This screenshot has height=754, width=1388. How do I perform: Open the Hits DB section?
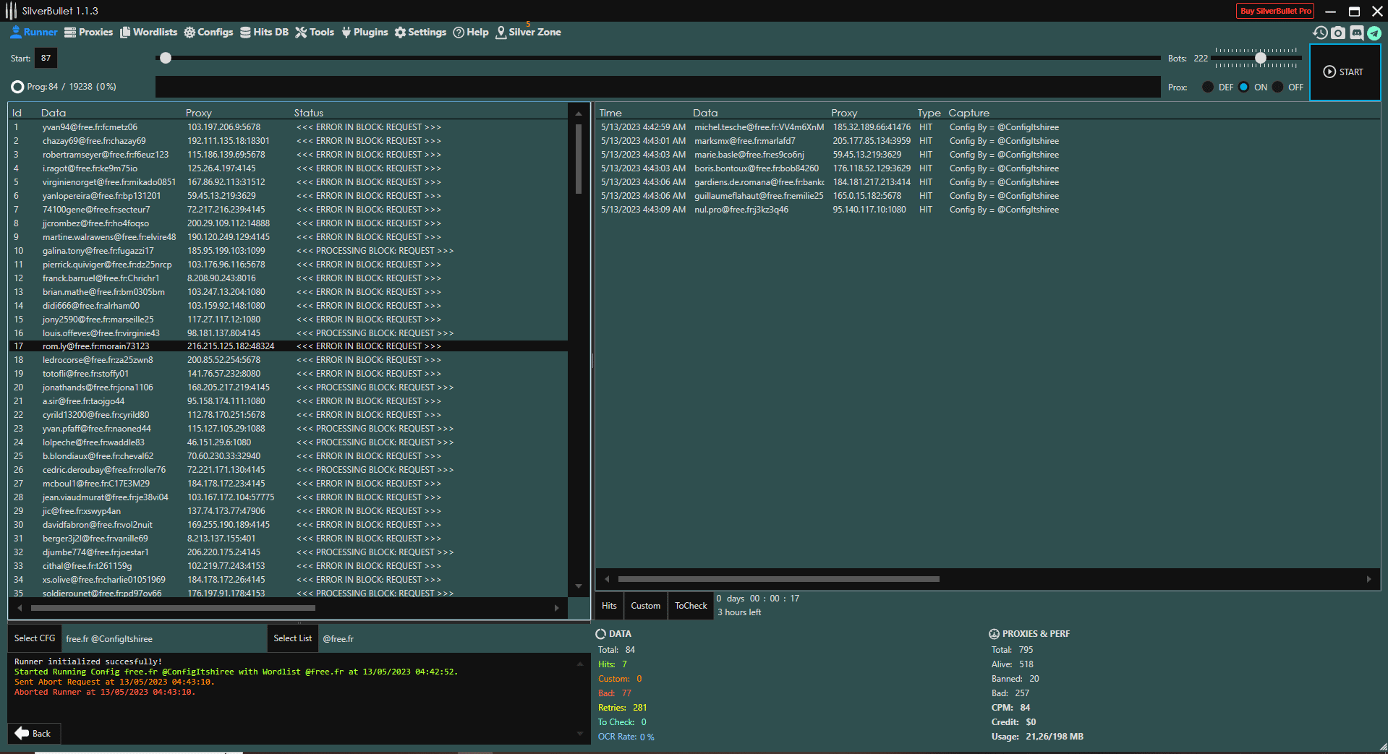[264, 32]
